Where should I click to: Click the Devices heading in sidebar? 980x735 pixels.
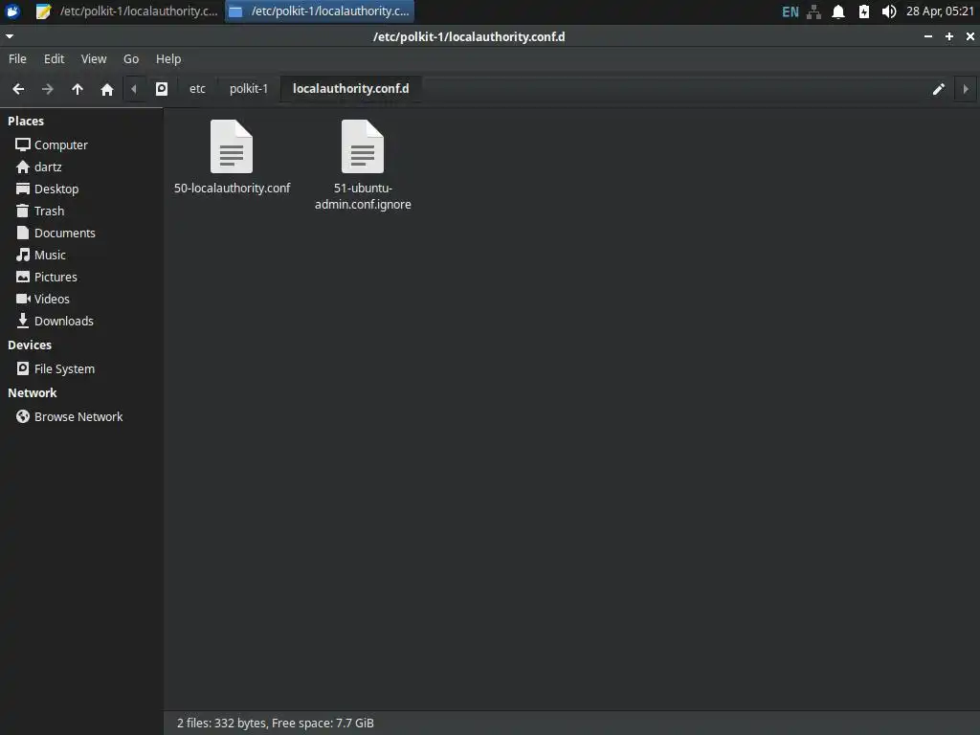pyautogui.click(x=30, y=345)
